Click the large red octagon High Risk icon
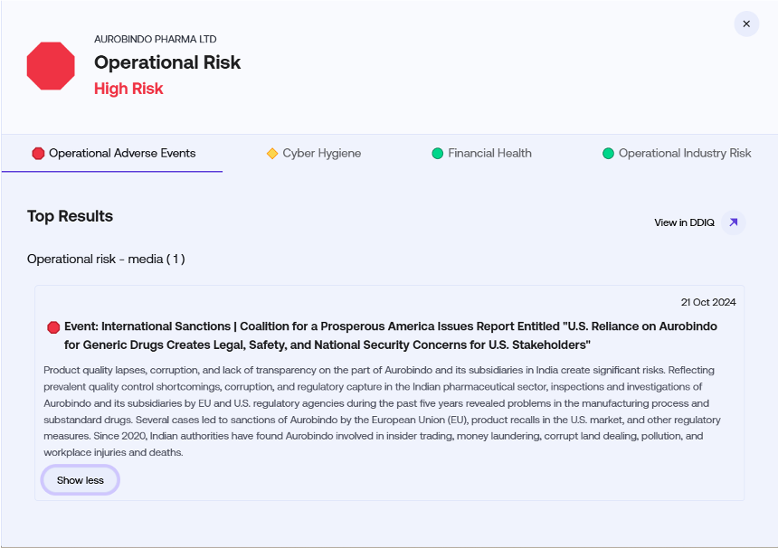 [x=51, y=66]
